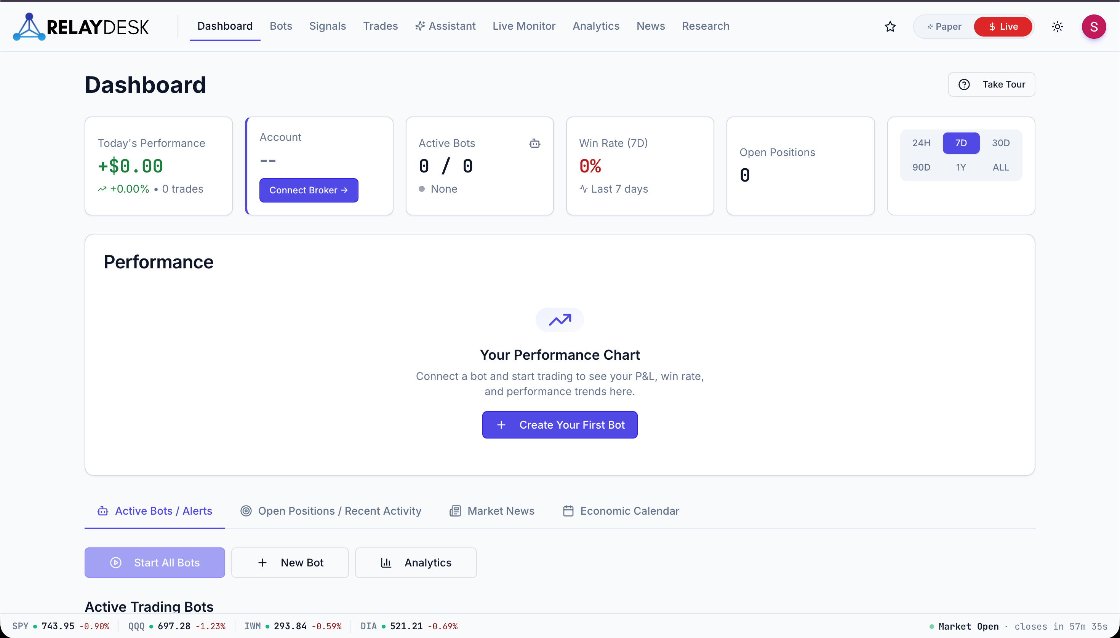Click the Market Open status text
This screenshot has width=1120, height=638.
pyautogui.click(x=968, y=626)
